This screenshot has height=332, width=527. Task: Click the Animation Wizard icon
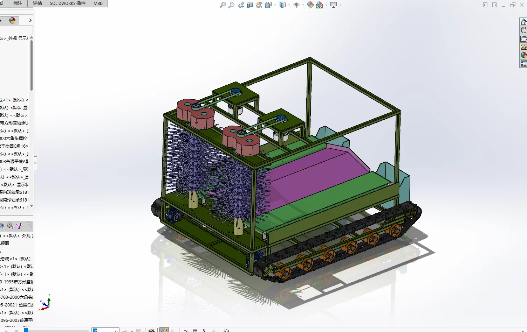pos(152,330)
